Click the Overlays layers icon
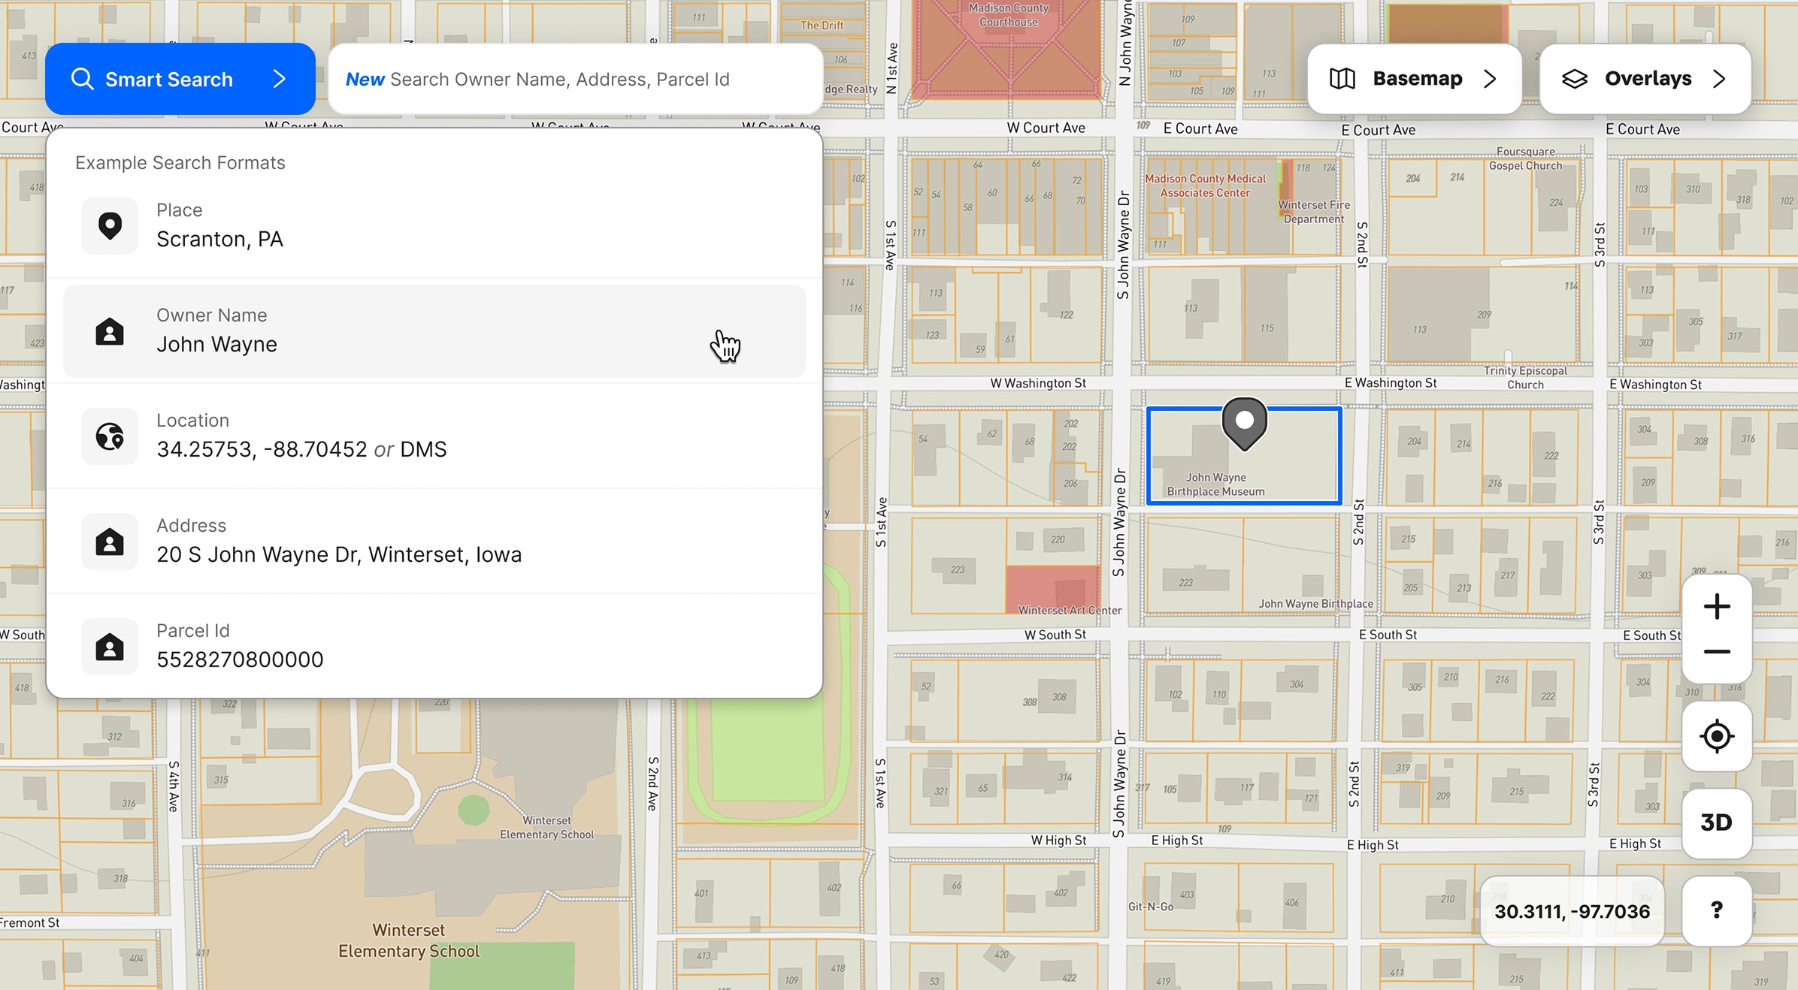Image resolution: width=1798 pixels, height=990 pixels. click(x=1575, y=79)
